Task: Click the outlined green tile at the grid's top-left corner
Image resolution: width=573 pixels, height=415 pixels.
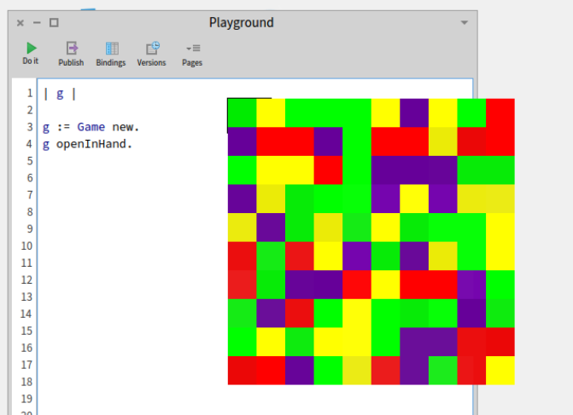Action: (242, 112)
